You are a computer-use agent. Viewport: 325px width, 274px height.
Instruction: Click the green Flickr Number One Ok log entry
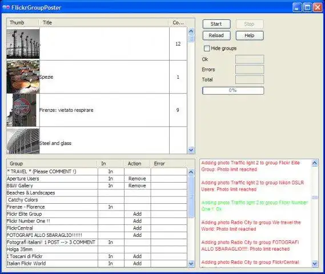(x=255, y=205)
